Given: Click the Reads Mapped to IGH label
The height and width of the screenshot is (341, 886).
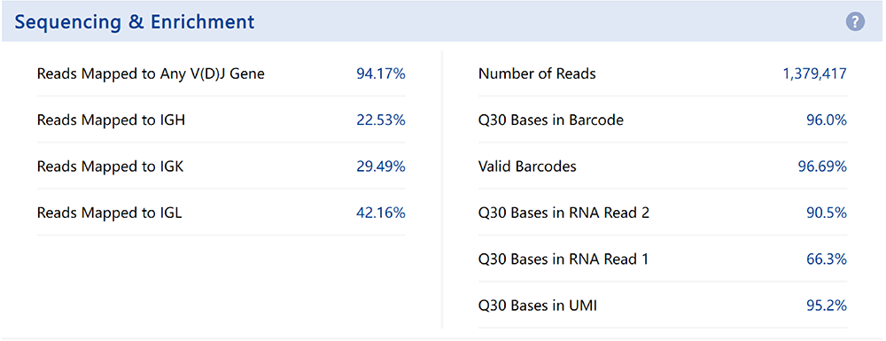Looking at the screenshot, I should 112,120.
